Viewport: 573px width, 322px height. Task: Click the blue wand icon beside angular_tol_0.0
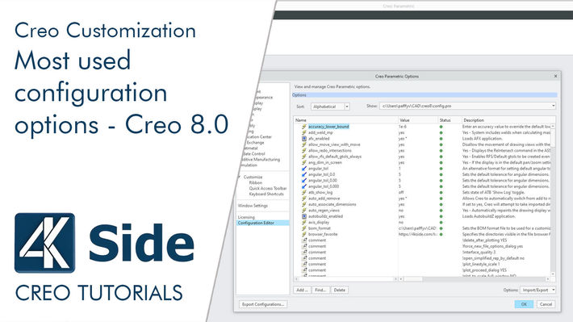tap(303, 174)
